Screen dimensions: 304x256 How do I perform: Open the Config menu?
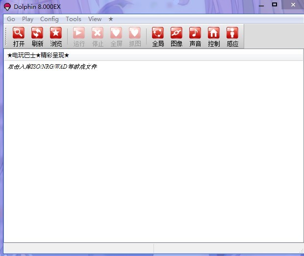50,19
